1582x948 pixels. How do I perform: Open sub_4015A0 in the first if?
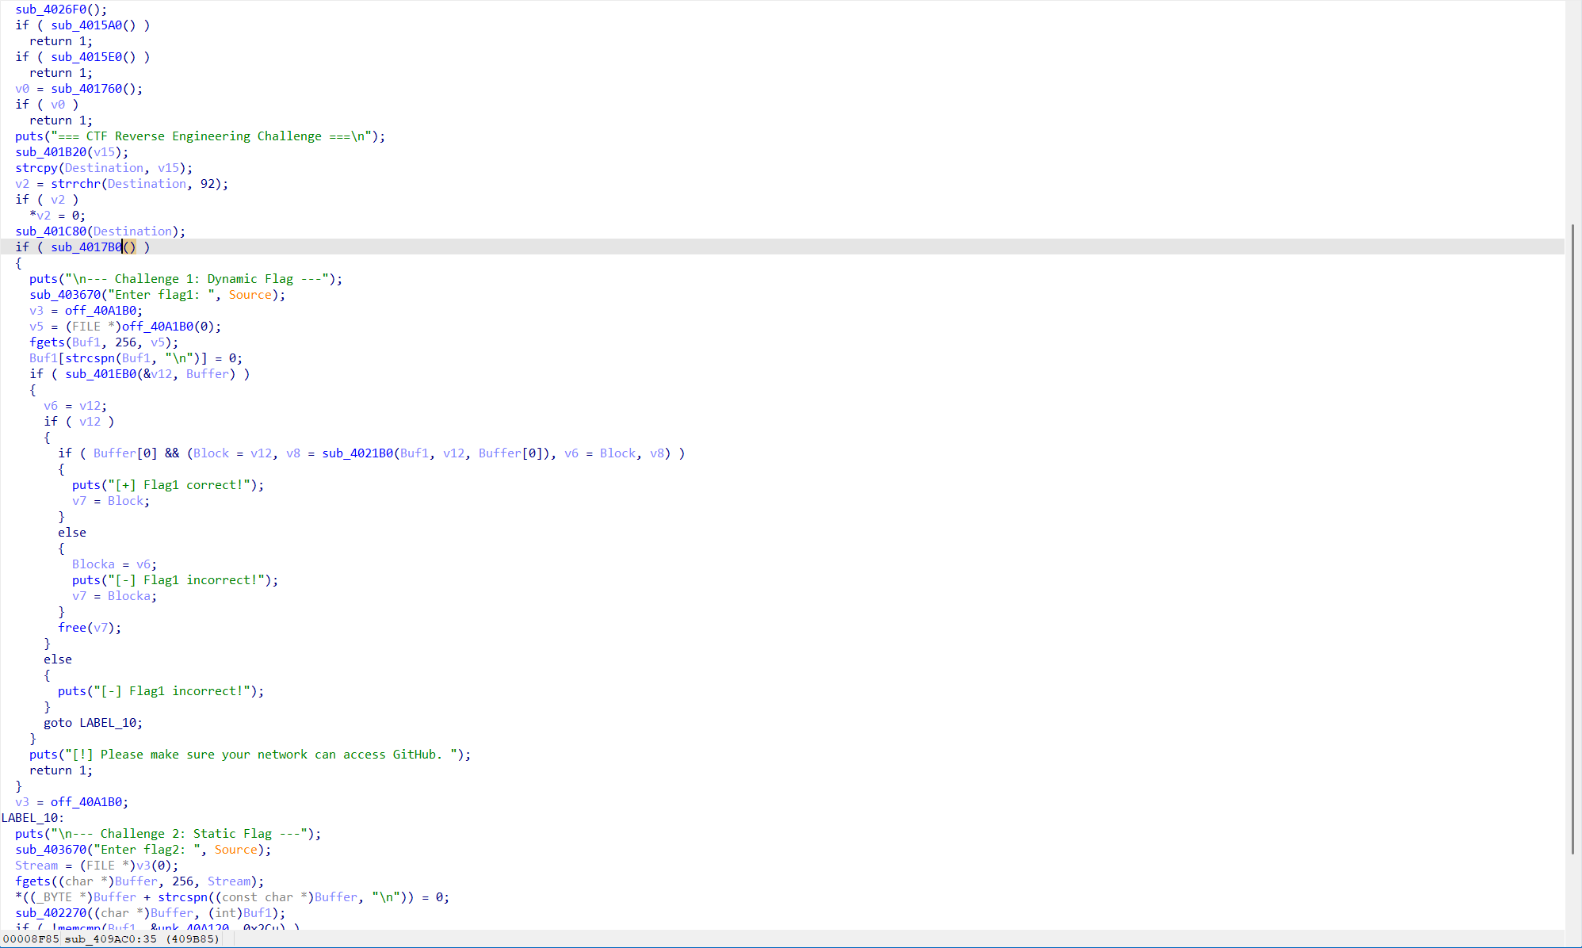[86, 25]
